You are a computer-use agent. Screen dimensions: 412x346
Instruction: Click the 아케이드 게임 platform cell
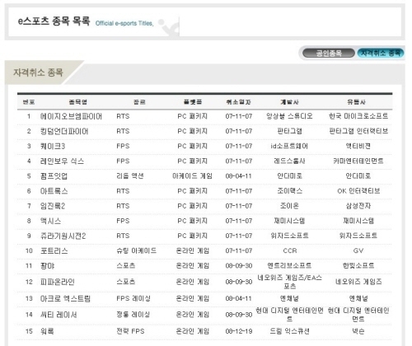coord(192,175)
